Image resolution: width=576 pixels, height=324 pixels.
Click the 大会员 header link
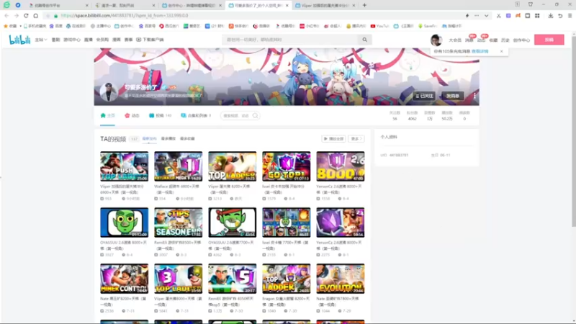[x=455, y=40]
